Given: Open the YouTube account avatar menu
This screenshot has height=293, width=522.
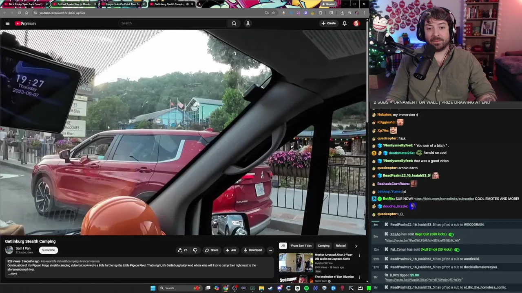Looking at the screenshot, I should [356, 23].
